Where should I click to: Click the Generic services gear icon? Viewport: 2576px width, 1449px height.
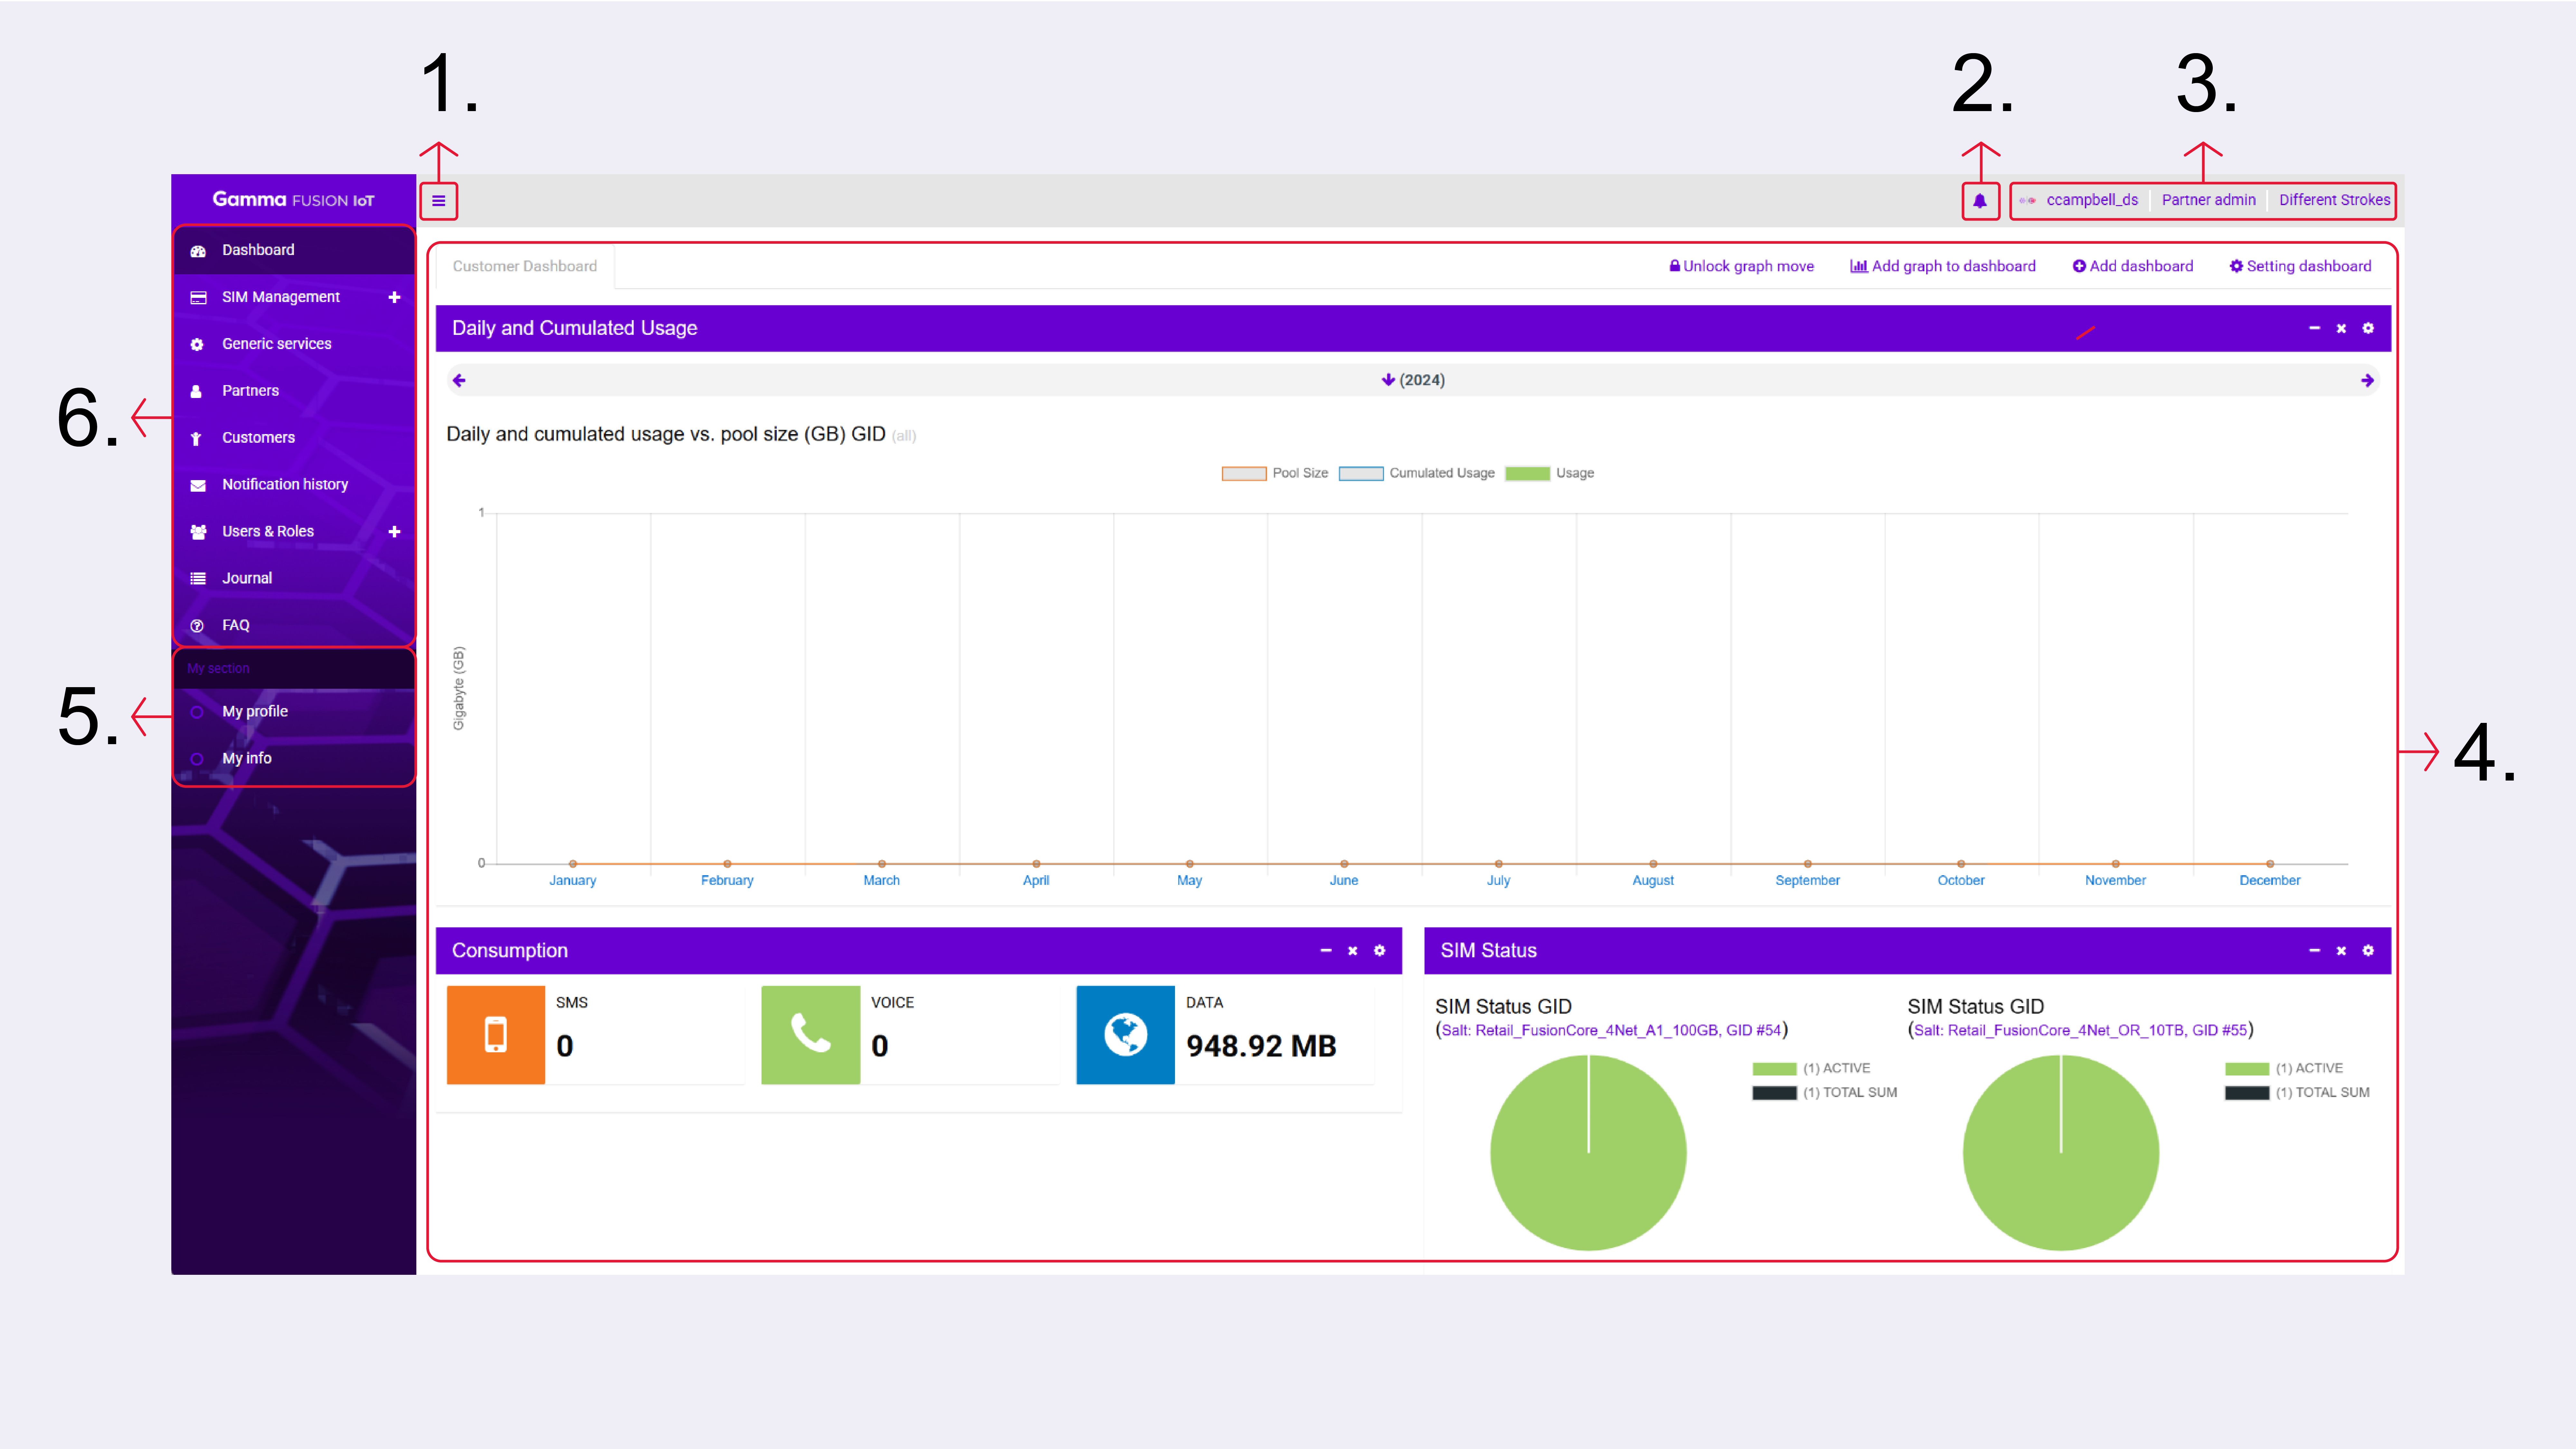(197, 345)
